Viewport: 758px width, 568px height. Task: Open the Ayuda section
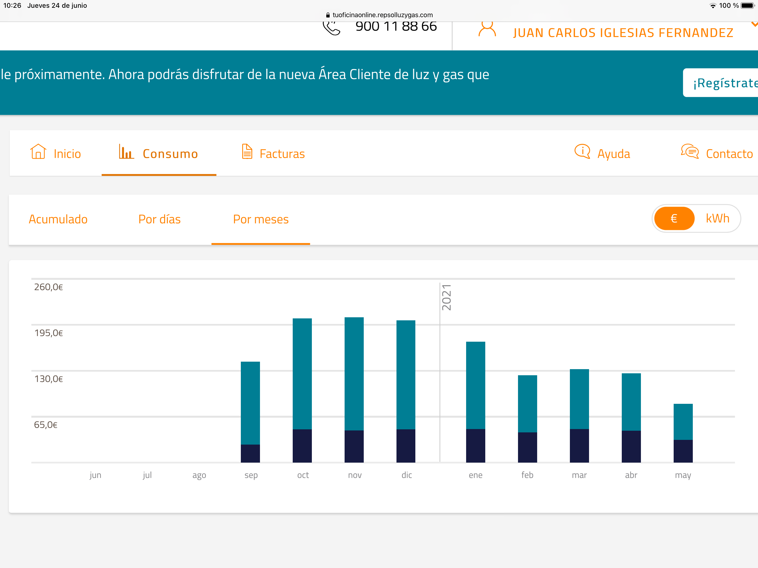[602, 153]
